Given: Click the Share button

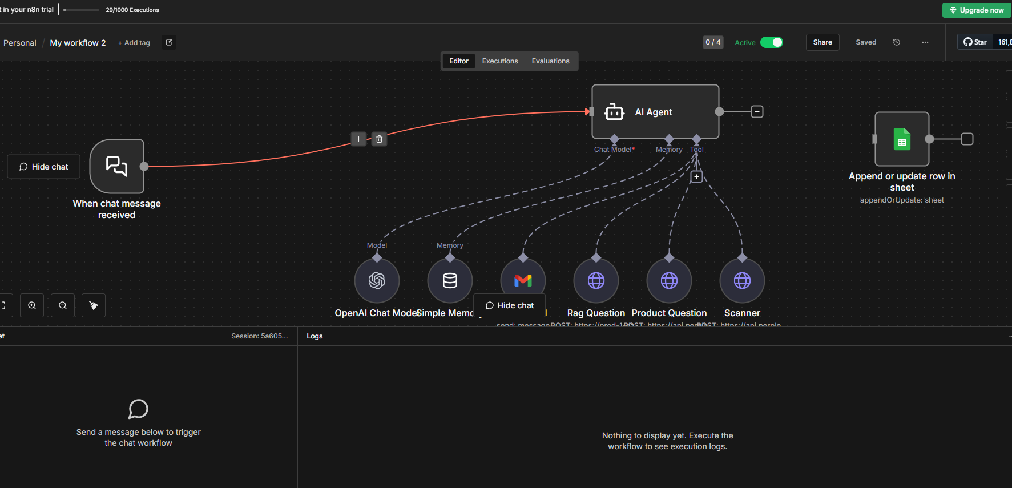Looking at the screenshot, I should 822,42.
